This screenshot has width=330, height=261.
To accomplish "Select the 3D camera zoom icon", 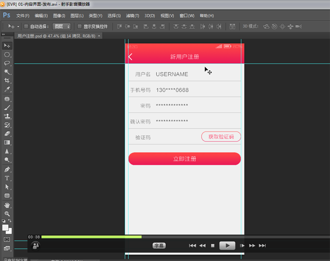I will [x=298, y=26].
